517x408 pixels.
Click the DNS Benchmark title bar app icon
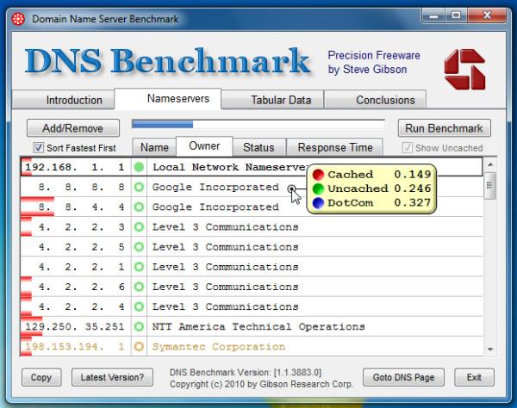click(16, 17)
